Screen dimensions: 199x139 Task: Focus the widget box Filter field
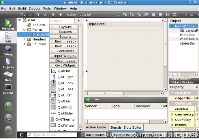pyautogui.click(x=62, y=21)
